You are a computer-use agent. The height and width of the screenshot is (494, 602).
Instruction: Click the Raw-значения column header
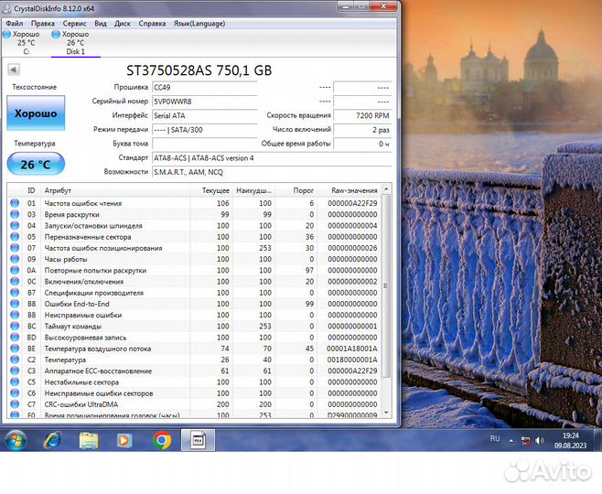[349, 190]
